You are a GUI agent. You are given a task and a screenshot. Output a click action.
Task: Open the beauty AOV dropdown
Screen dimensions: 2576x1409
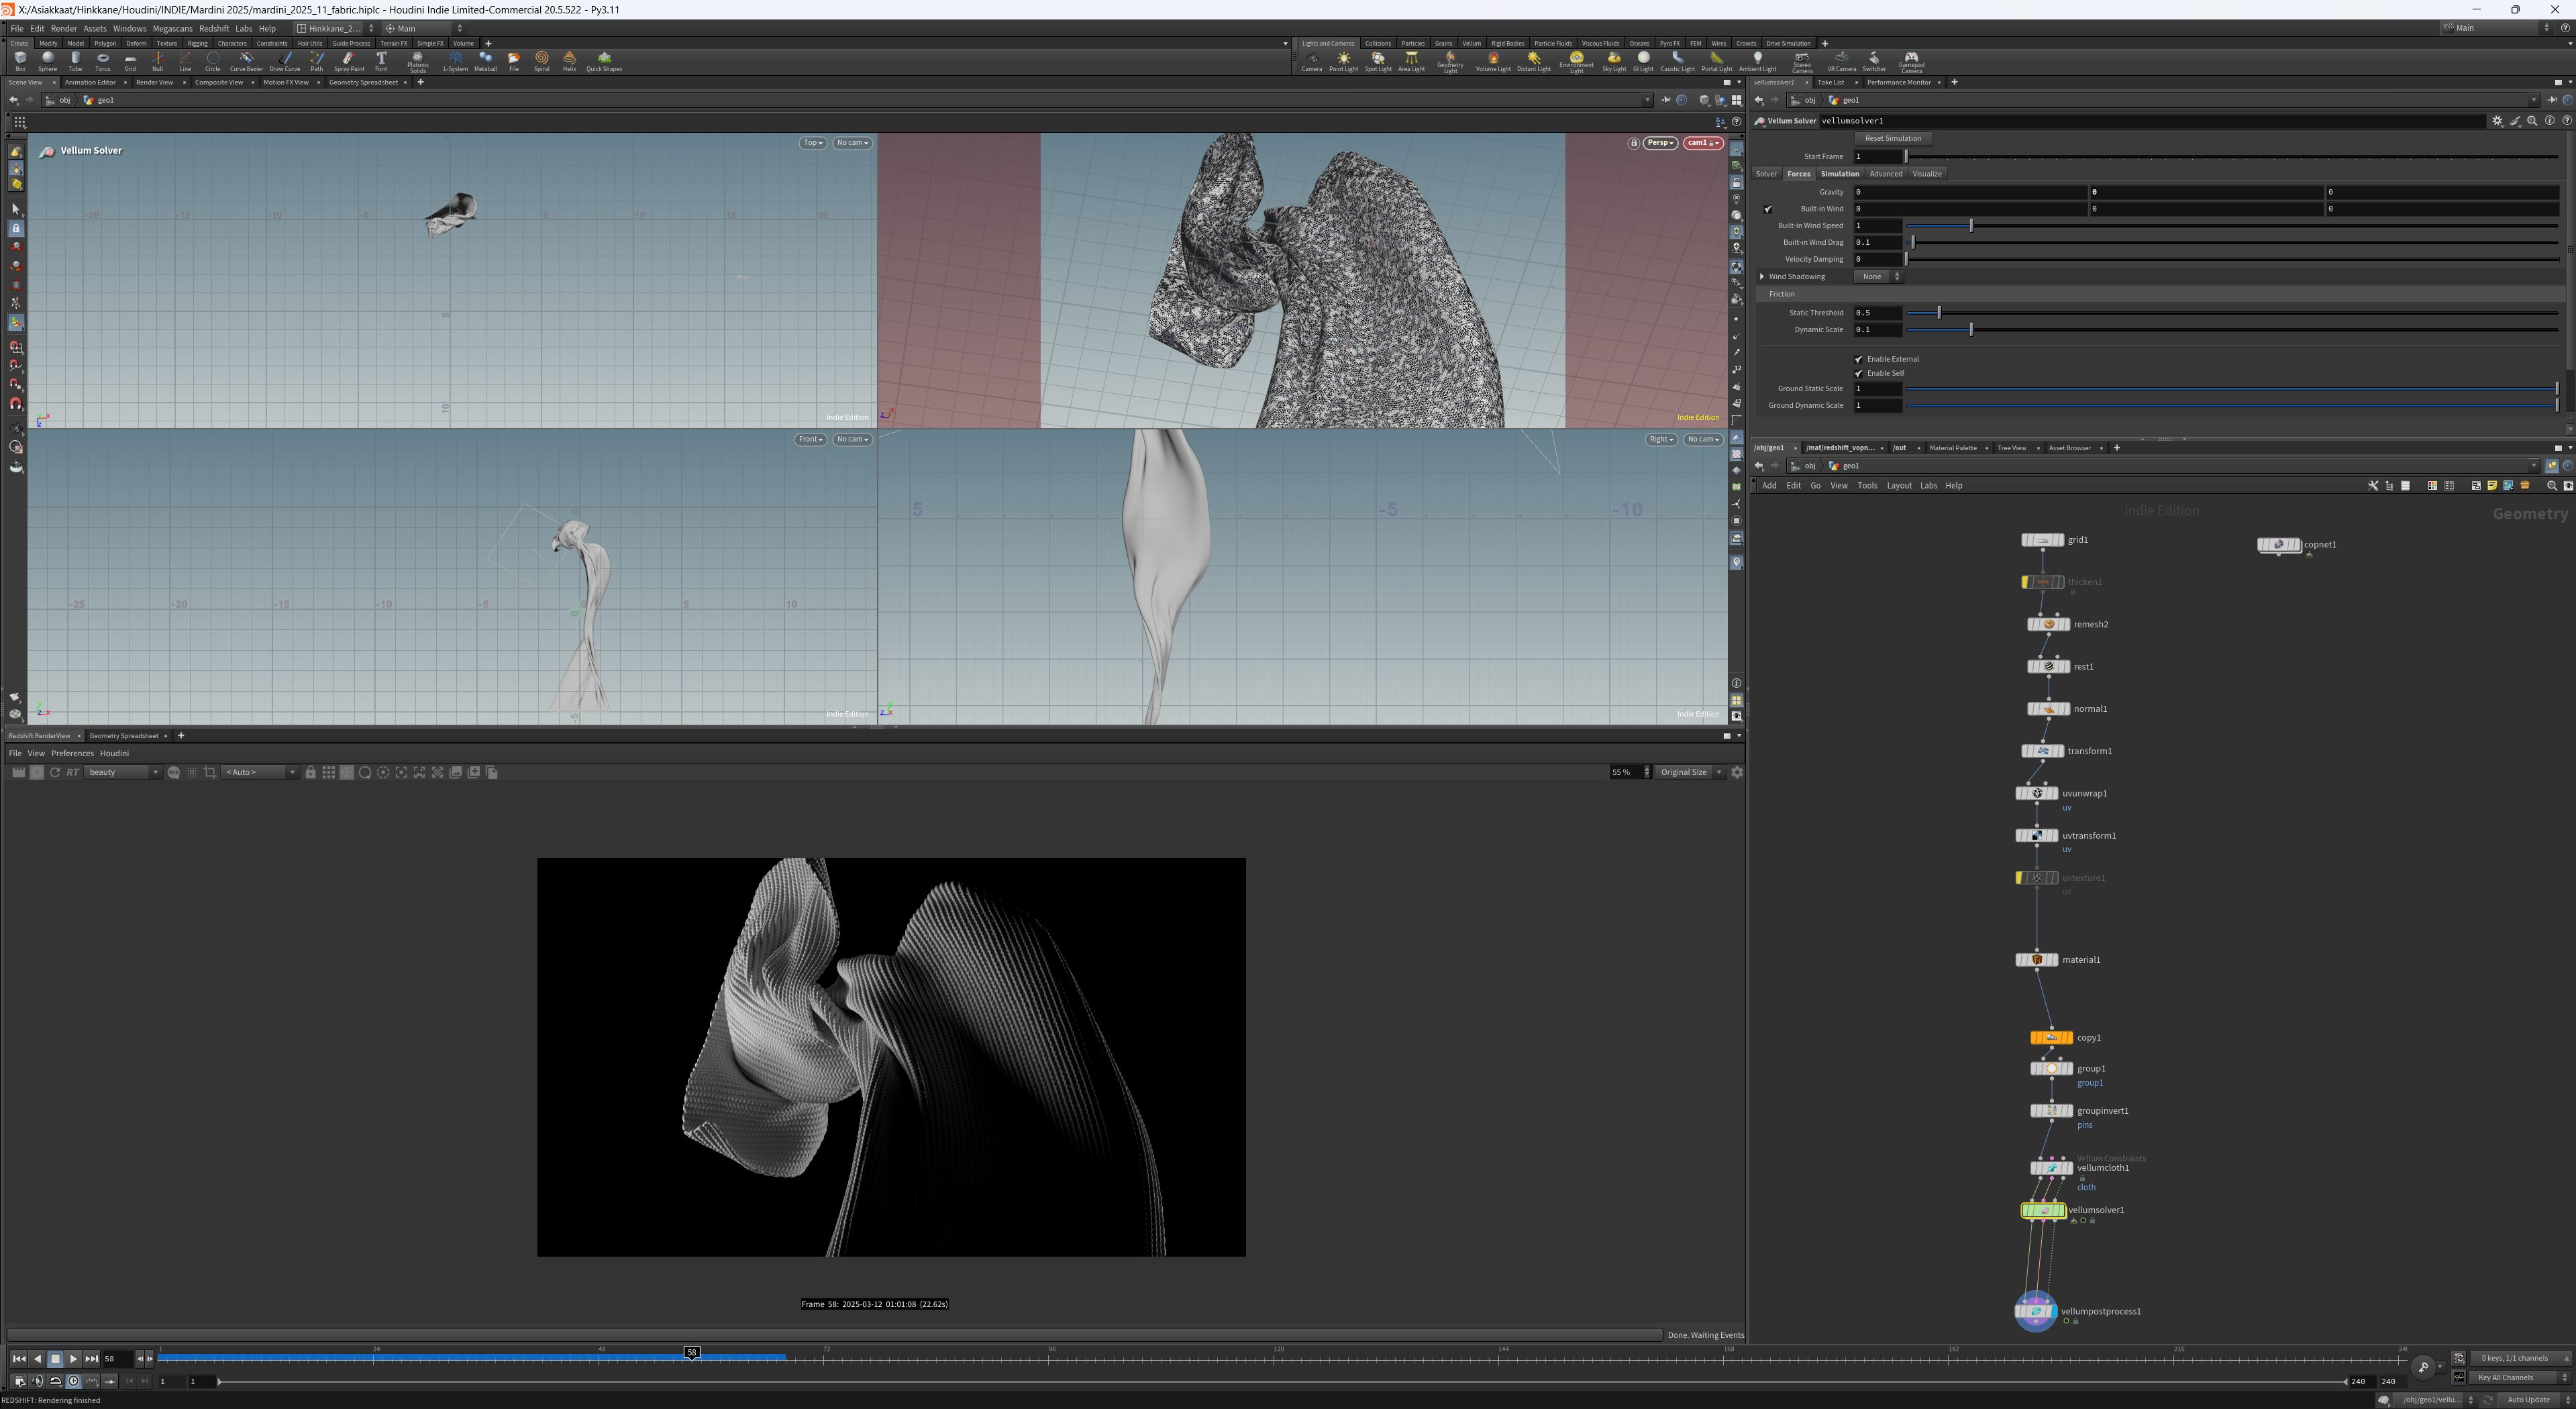[123, 772]
